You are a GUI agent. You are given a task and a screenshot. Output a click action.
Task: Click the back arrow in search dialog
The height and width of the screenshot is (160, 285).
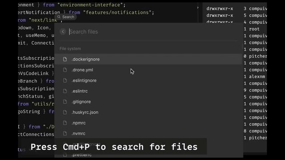[x=63, y=32]
